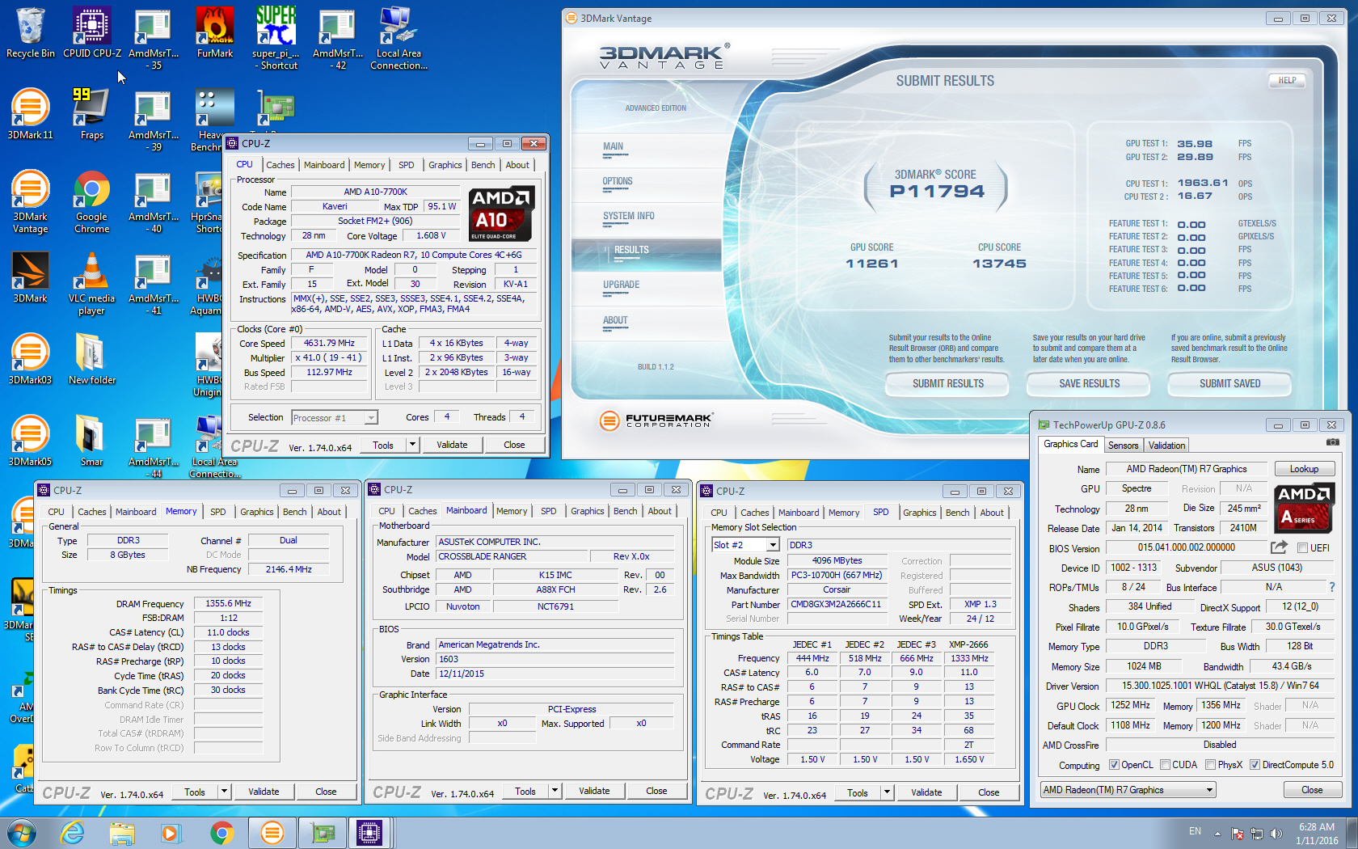Image resolution: width=1358 pixels, height=849 pixels.
Task: Open the 3DMark05 desktop icon
Action: 31,441
